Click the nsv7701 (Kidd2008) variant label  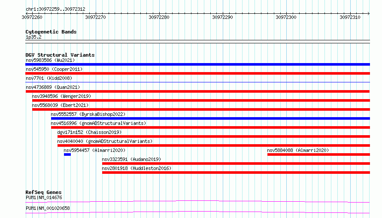click(x=49, y=78)
